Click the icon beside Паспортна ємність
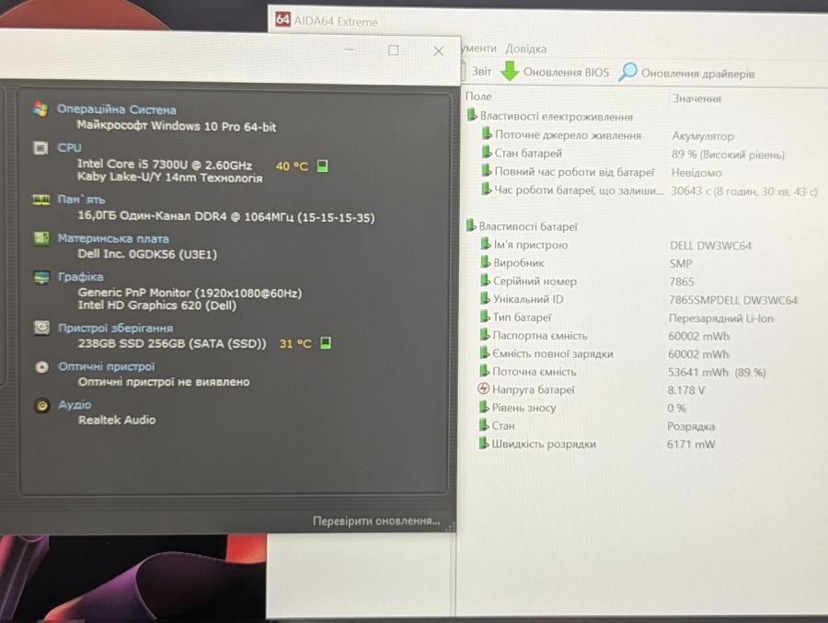Viewport: 828px width, 623px height. pyautogui.click(x=485, y=335)
